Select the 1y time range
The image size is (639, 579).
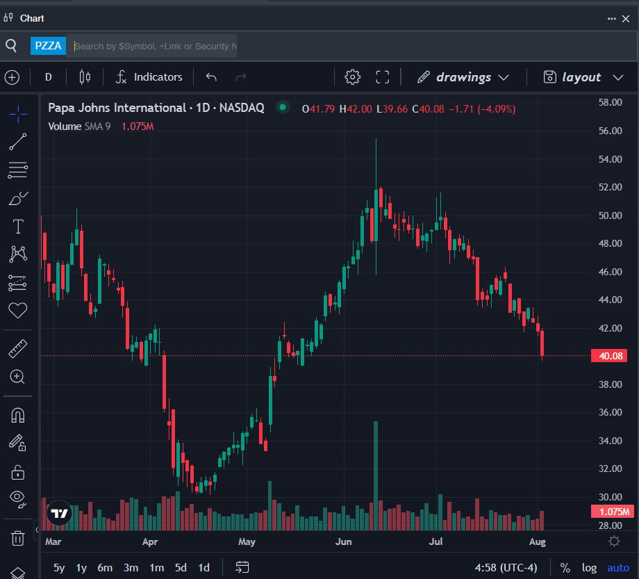click(x=81, y=568)
